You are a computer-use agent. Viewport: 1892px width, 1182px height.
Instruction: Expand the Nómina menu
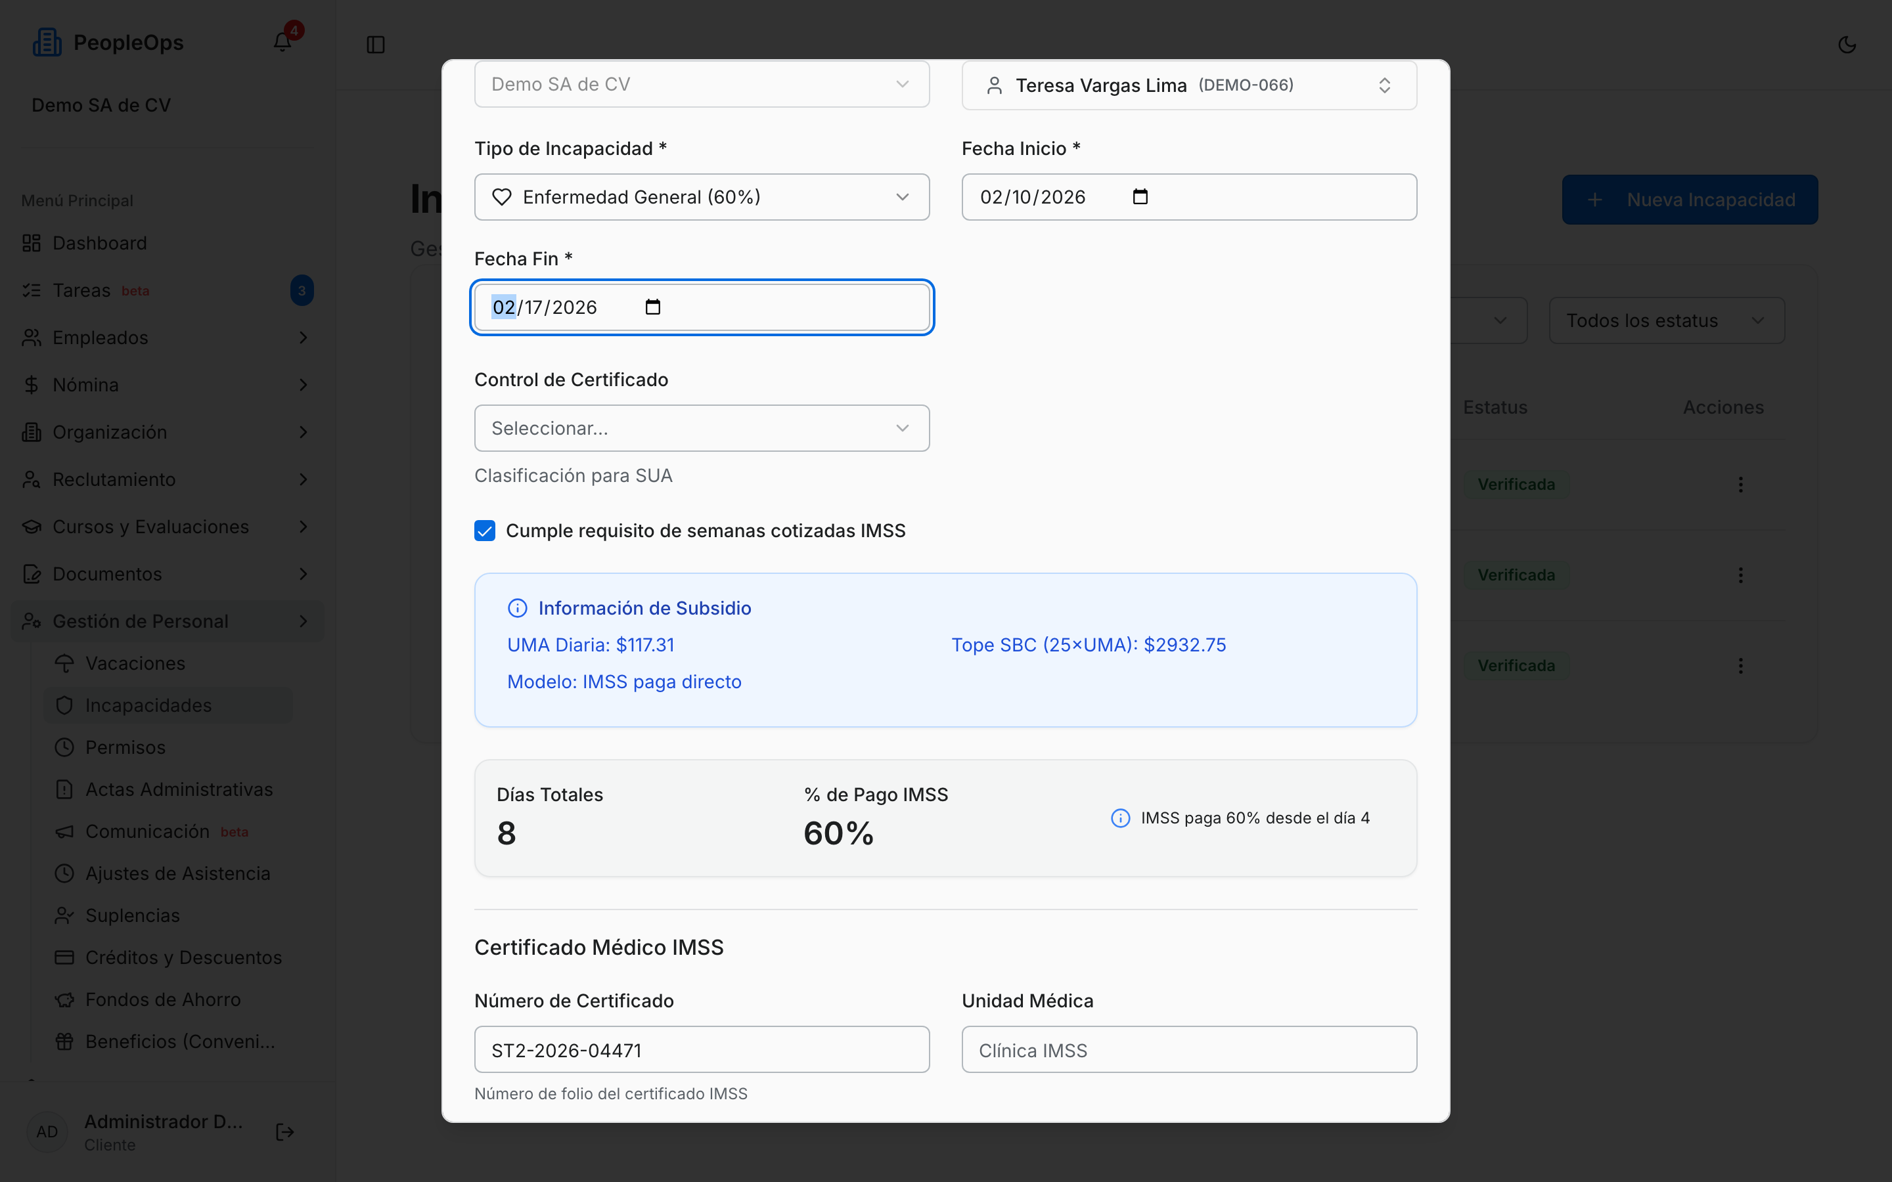(x=166, y=385)
